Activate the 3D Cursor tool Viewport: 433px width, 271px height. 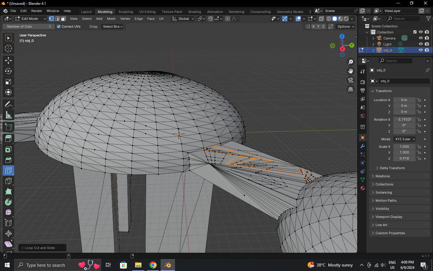click(x=8, y=48)
